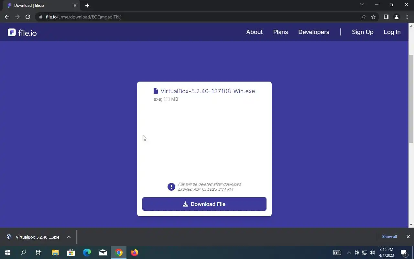Click the VirtualBox-5.2.40-137108-Win.exe file name
This screenshot has width=414, height=259.
208,91
